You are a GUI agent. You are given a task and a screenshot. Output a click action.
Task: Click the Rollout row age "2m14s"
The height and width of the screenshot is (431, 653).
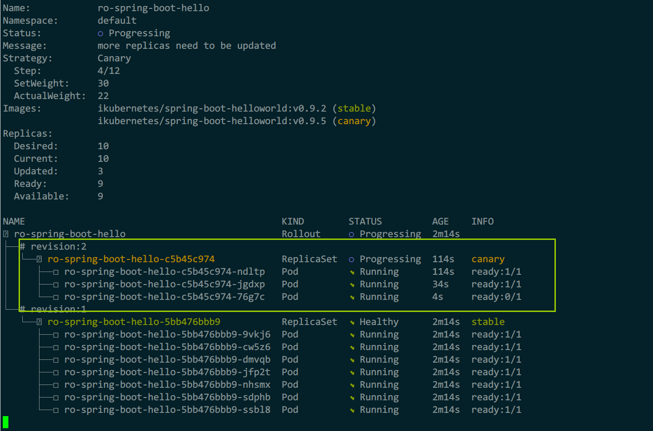(446, 234)
